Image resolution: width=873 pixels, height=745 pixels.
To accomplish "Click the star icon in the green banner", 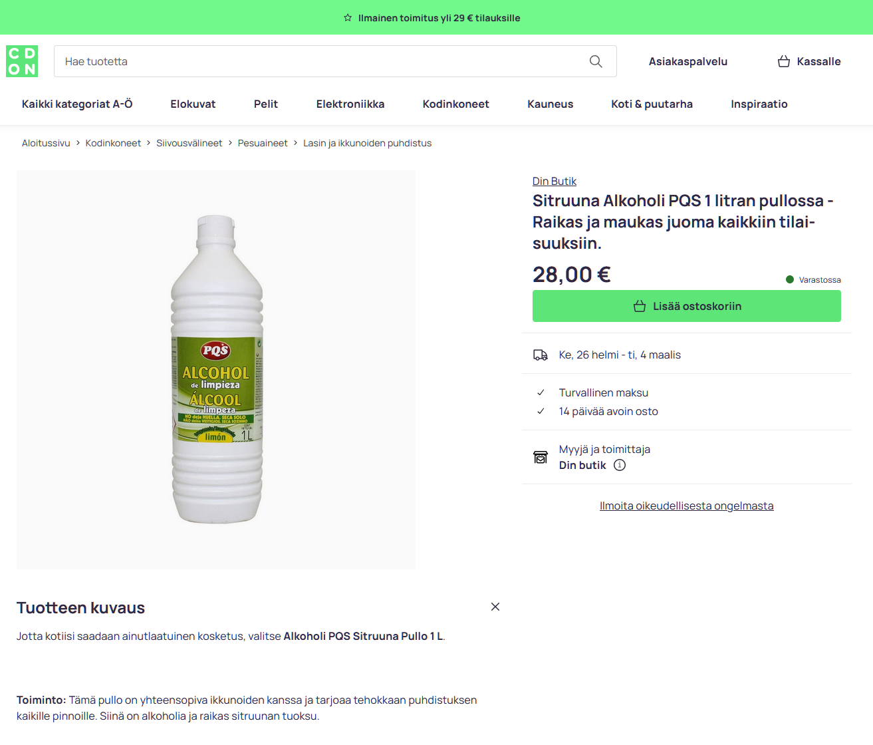I will [x=348, y=18].
